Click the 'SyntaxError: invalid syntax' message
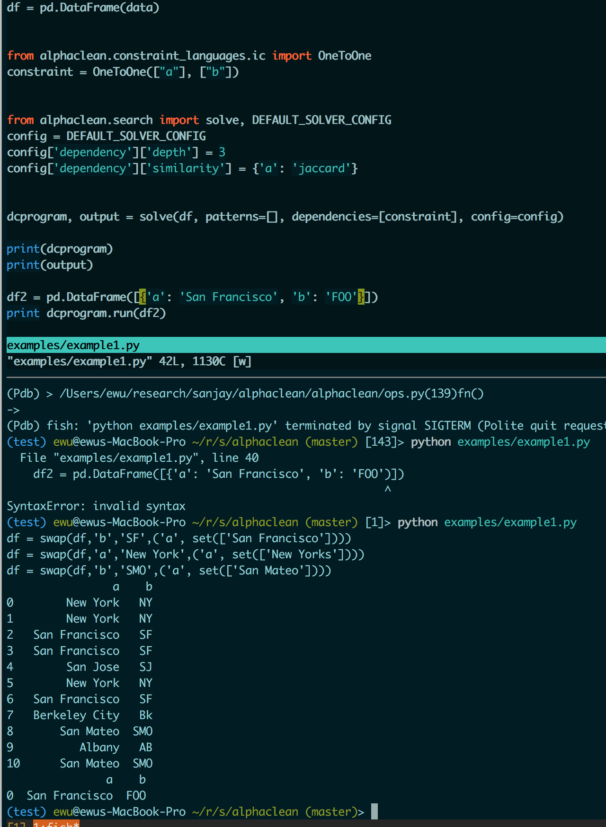Screen dimensions: 606x827 click(96, 506)
